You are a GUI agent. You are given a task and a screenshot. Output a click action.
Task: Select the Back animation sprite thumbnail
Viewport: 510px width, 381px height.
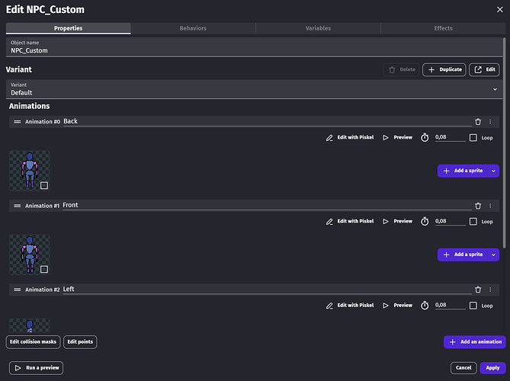pos(30,171)
